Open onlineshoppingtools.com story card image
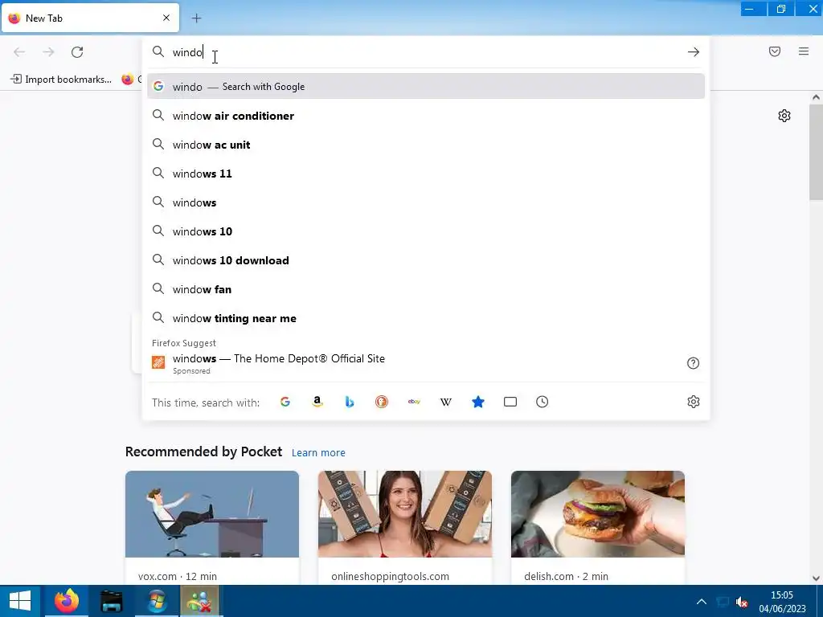 pos(405,514)
